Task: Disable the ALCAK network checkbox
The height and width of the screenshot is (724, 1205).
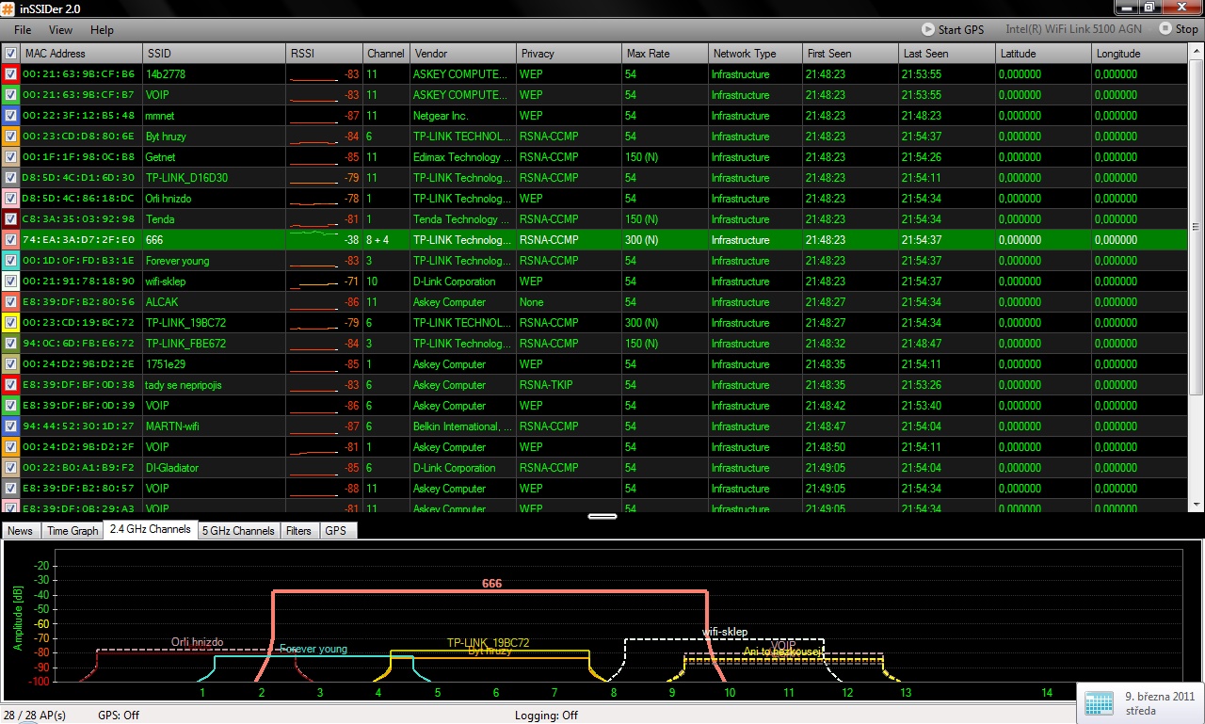Action: (10, 302)
